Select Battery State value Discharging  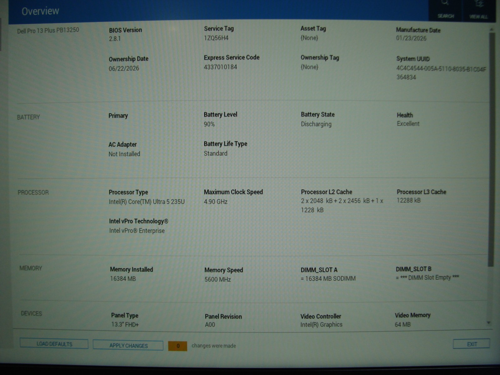coord(316,124)
